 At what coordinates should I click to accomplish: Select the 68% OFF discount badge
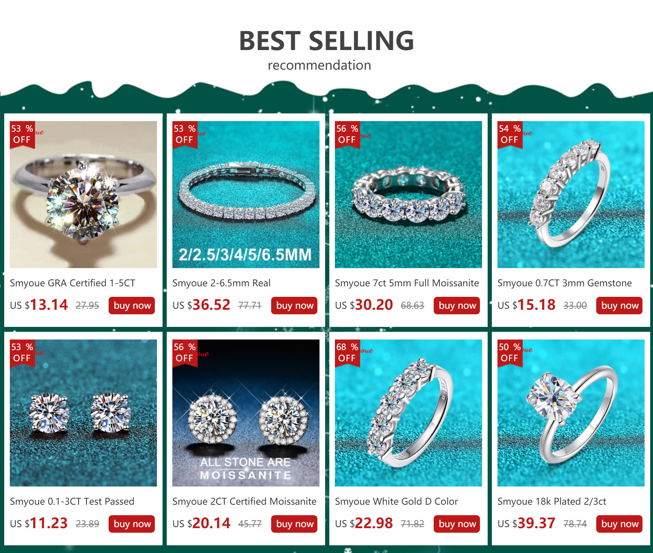(348, 353)
